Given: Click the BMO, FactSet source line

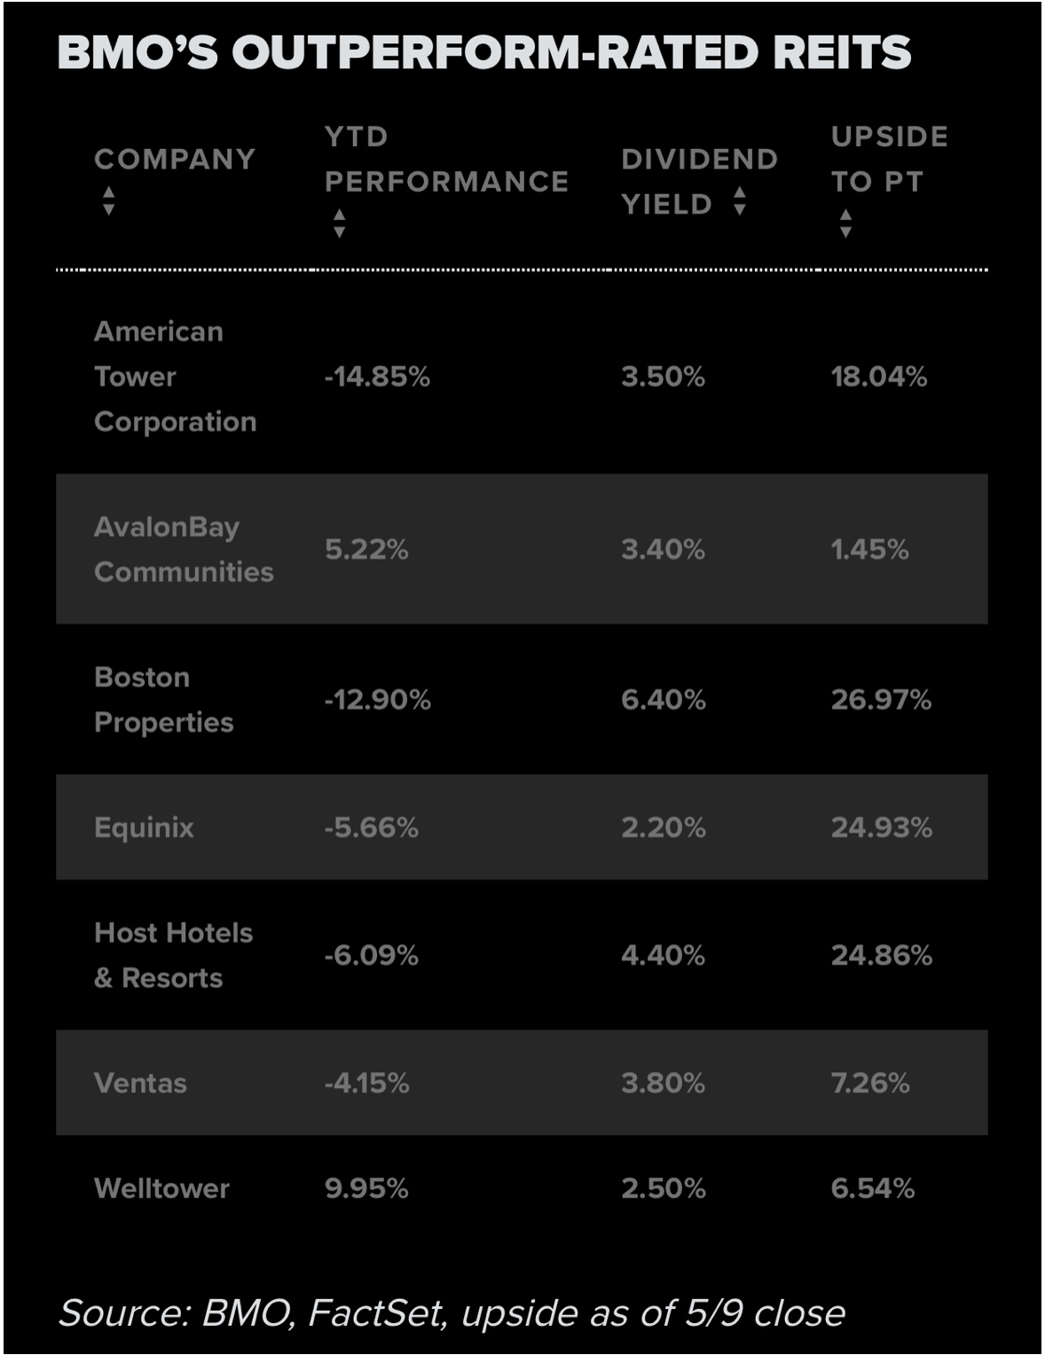Looking at the screenshot, I should [x=452, y=1312].
